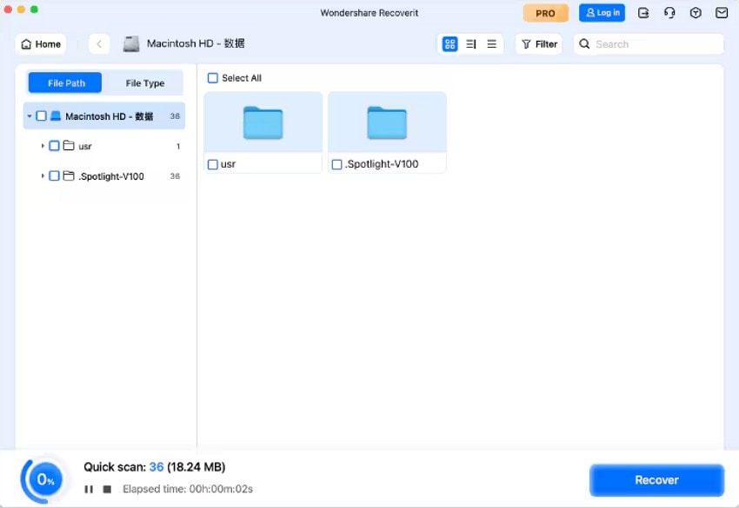Collapse the Macintosh HD tree node
The width and height of the screenshot is (739, 508).
pyautogui.click(x=30, y=115)
